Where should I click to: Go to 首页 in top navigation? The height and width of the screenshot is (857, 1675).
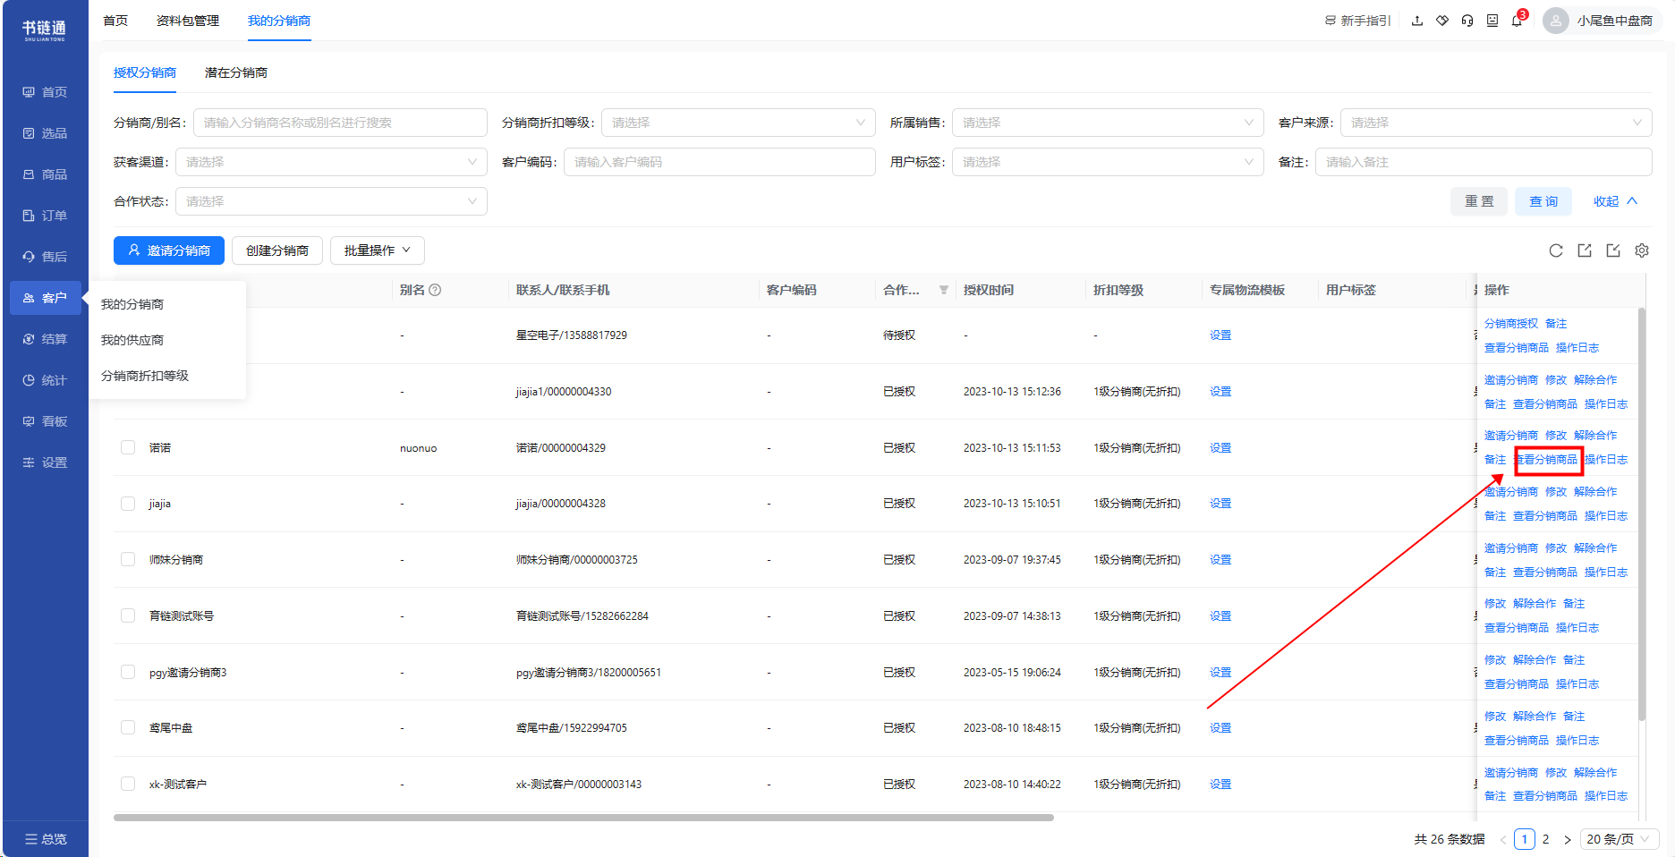point(115,21)
